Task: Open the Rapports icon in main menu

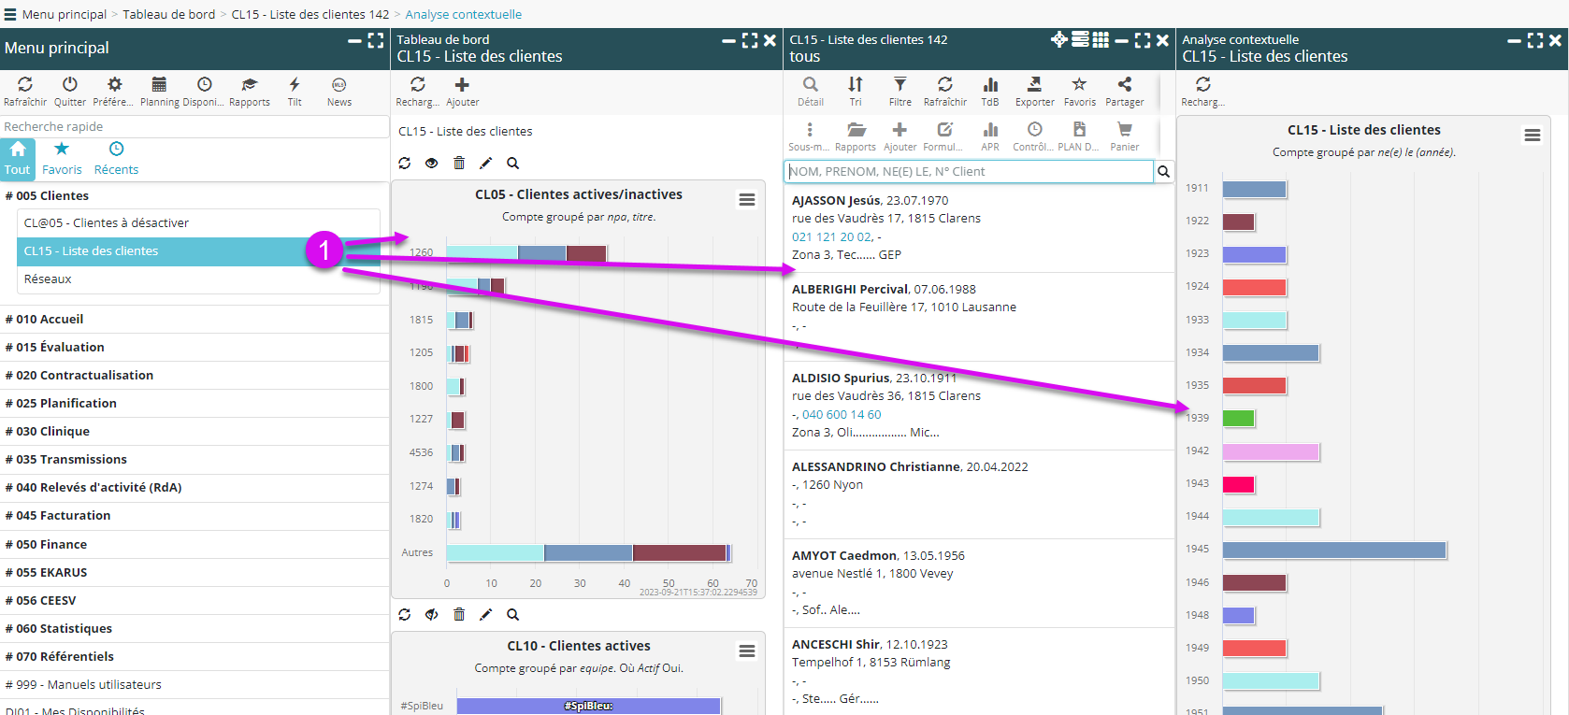Action: point(249,85)
